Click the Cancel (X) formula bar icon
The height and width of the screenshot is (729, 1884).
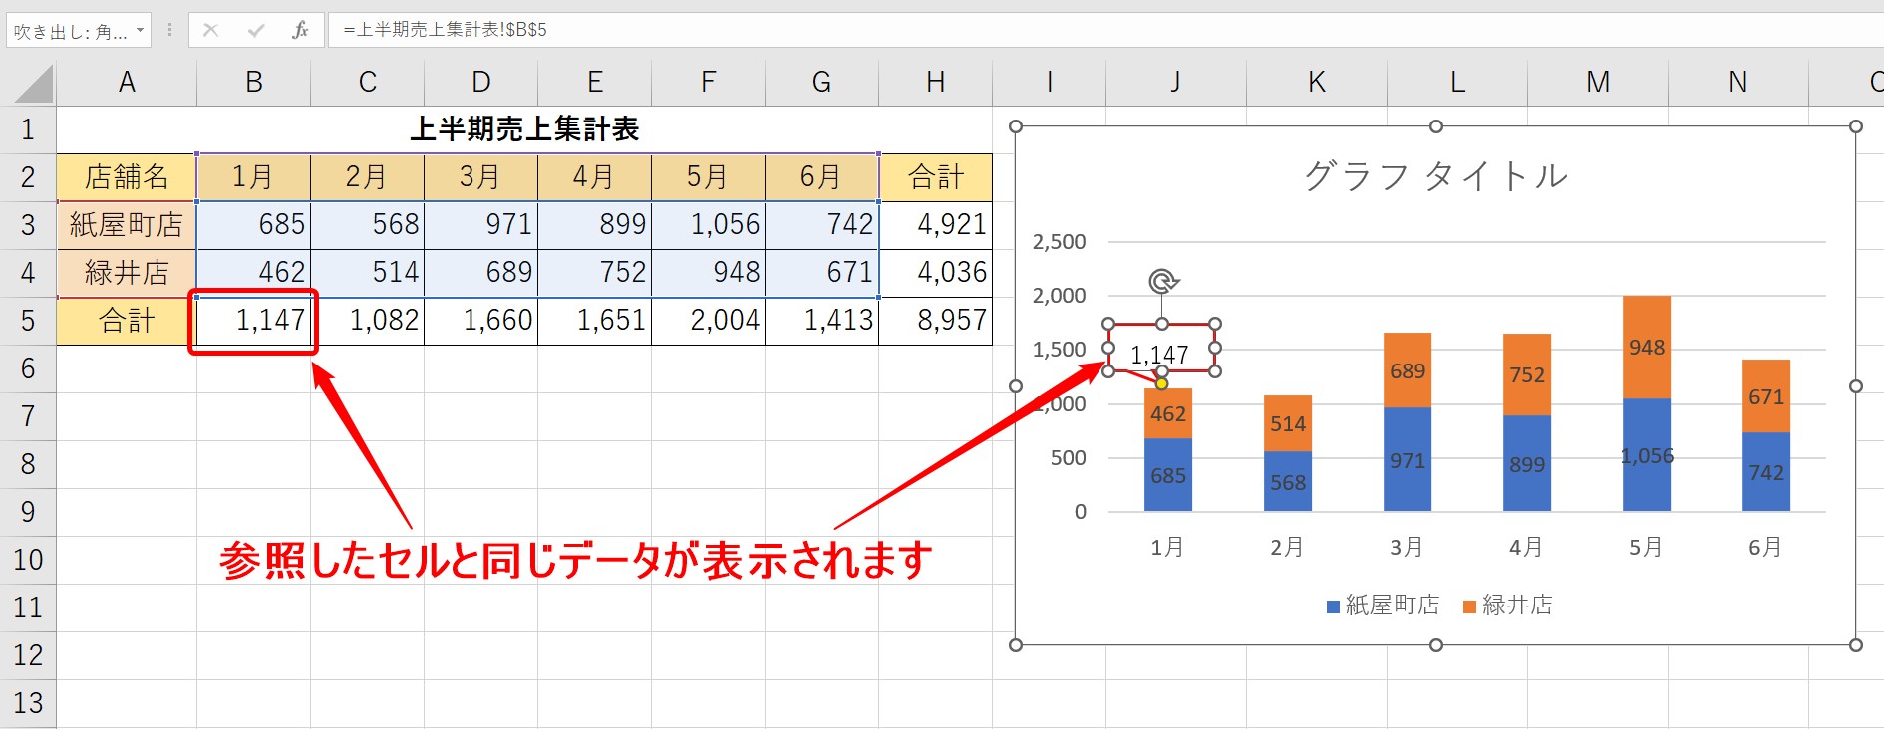point(210,30)
